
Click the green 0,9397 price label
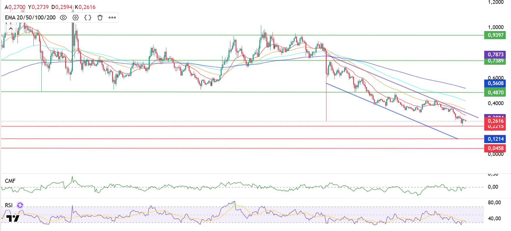(495, 35)
